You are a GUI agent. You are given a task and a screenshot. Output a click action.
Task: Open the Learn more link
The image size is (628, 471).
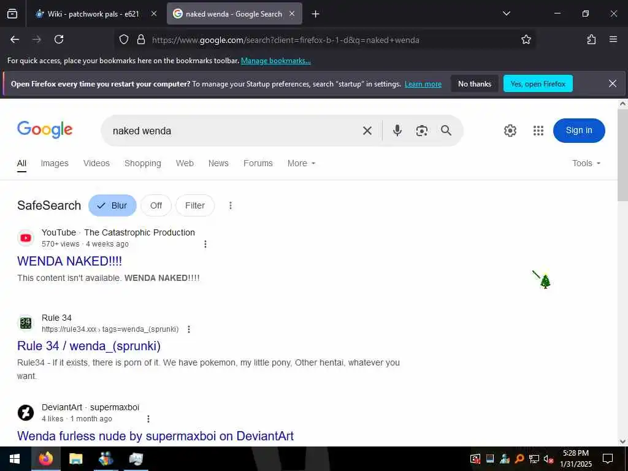point(423,84)
